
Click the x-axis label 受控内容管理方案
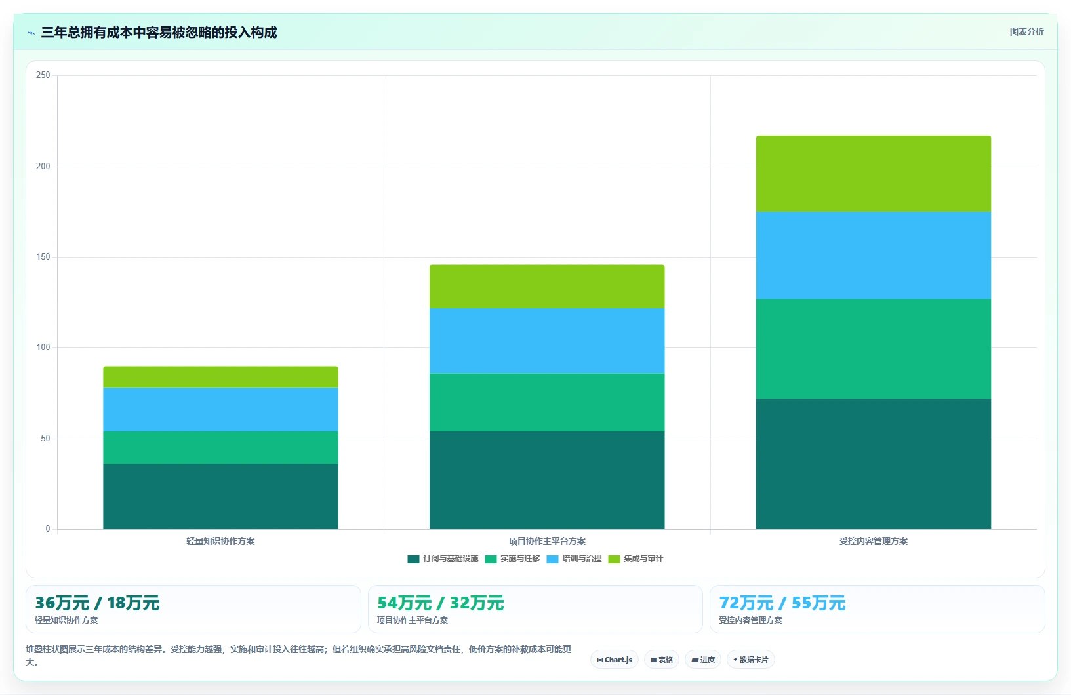pyautogui.click(x=874, y=542)
